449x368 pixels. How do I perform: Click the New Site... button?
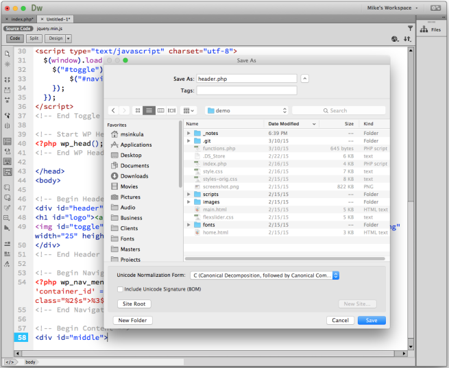[x=357, y=304]
